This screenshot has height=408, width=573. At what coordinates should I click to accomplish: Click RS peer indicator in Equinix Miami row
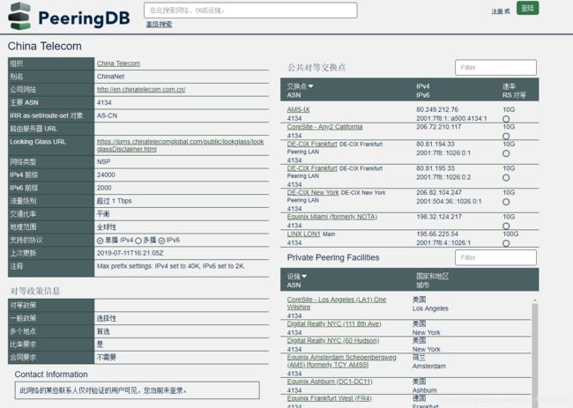506,226
